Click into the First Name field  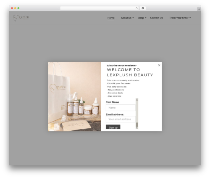tap(121, 108)
